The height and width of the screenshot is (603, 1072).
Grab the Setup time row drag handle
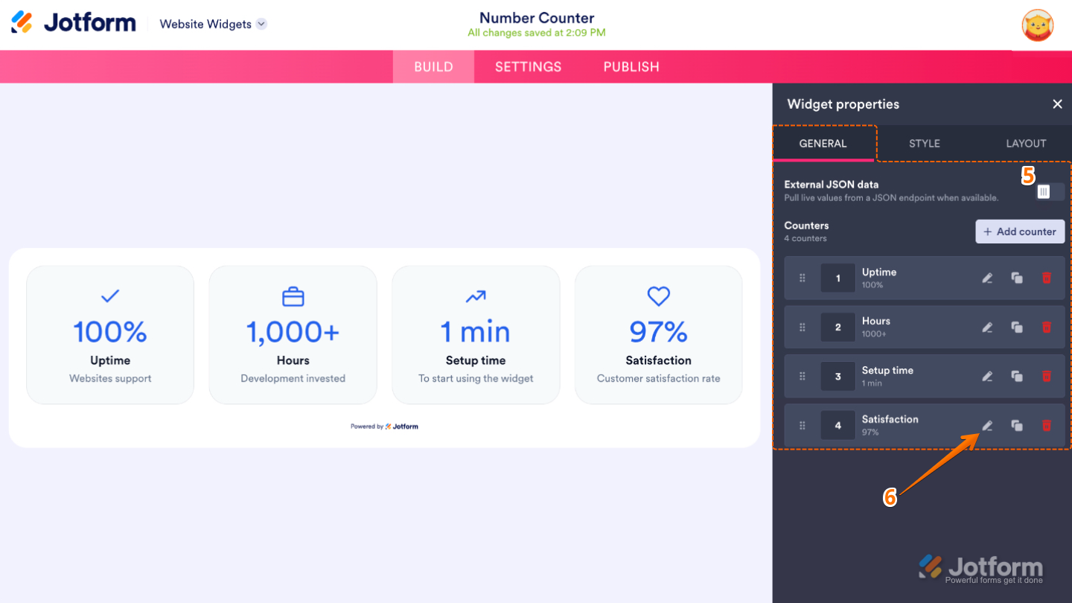click(803, 377)
